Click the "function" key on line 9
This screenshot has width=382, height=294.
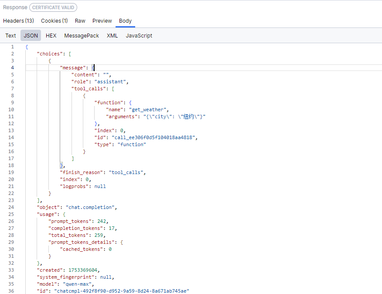pyautogui.click(x=109, y=103)
